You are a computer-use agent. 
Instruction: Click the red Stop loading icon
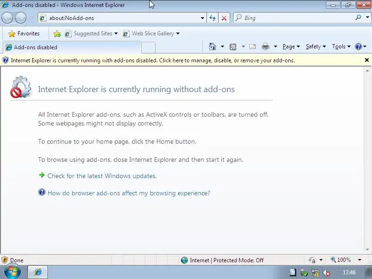[x=224, y=18]
